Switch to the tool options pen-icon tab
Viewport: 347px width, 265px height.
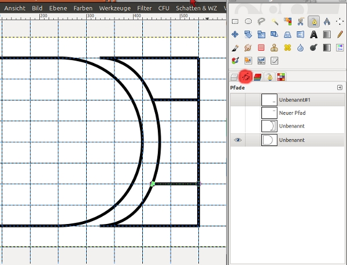[x=270, y=77]
